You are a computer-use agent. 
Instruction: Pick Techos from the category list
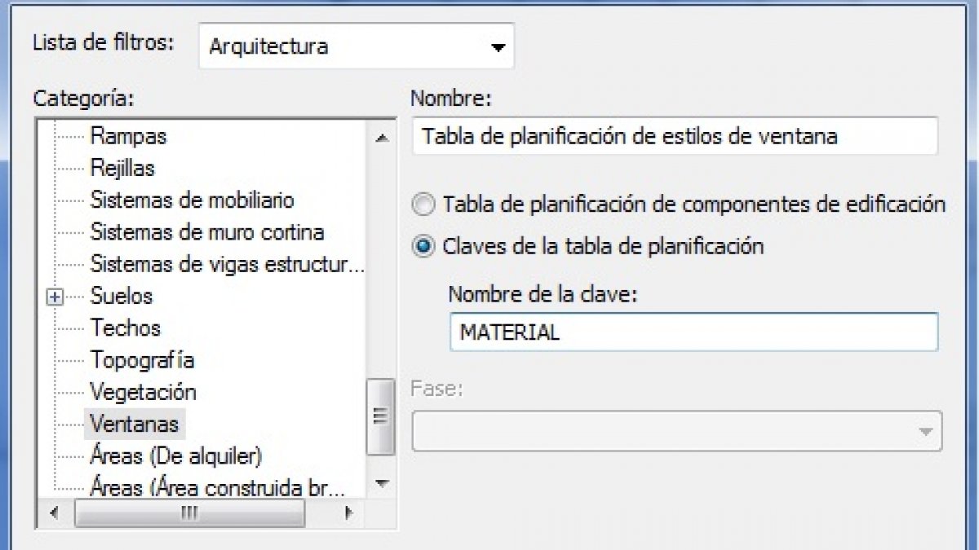click(x=125, y=328)
